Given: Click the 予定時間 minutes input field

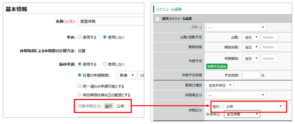Looking at the screenshot, I should (x=251, y=75).
